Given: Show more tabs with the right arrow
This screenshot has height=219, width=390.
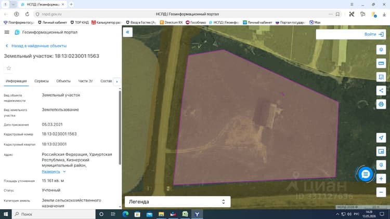Looking at the screenshot, I should click(117, 81).
